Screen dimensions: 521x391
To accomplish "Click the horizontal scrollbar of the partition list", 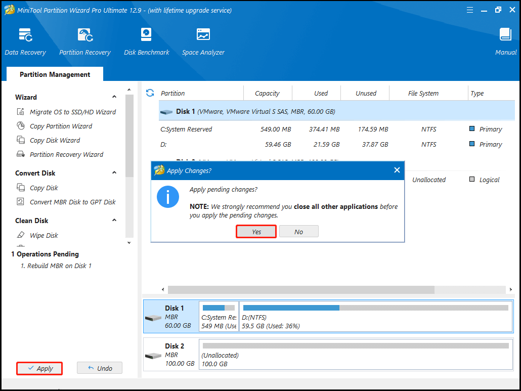I will 300,290.
